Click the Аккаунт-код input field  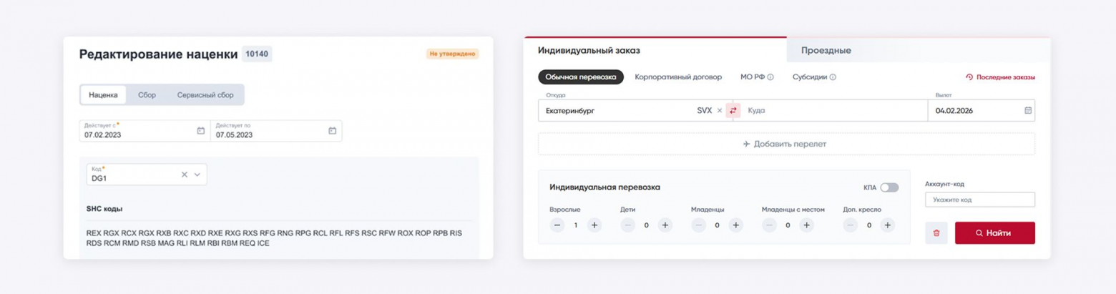(979, 200)
